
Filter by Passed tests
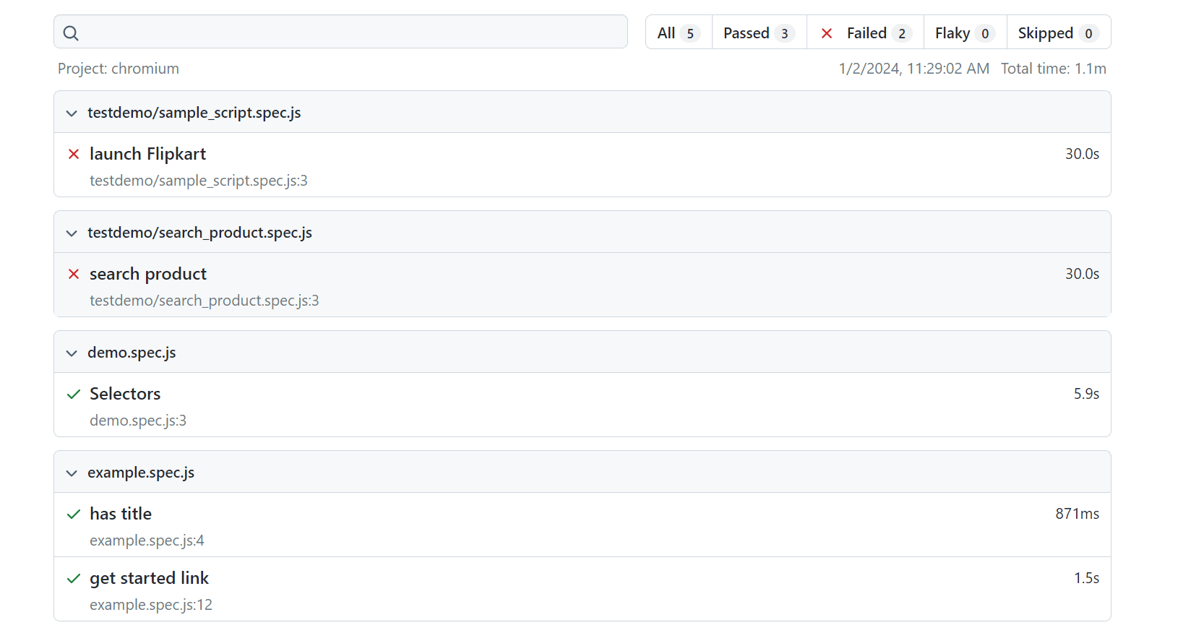click(x=758, y=33)
